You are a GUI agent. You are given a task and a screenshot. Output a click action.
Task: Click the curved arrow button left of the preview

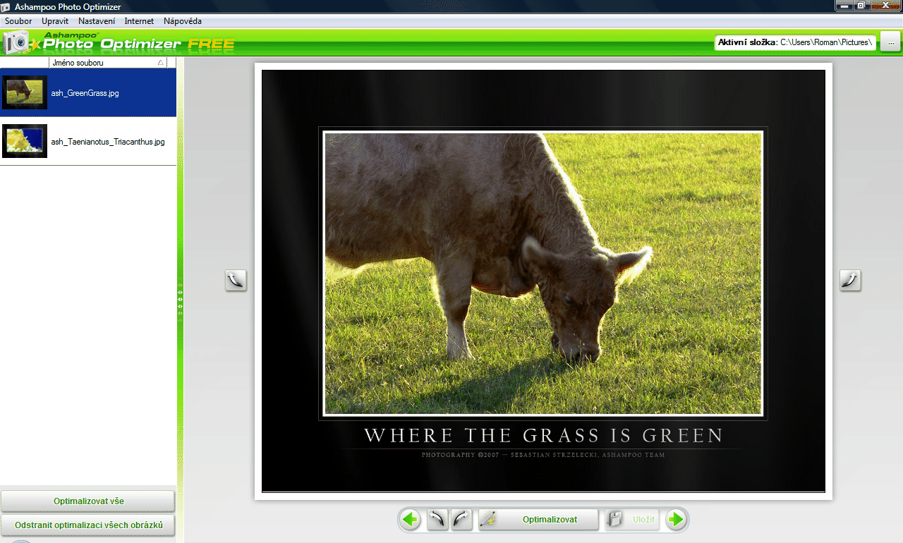236,280
